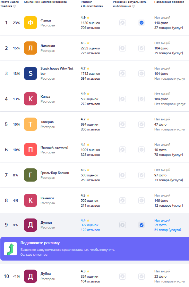Open the Подключите рекламу banner

[95, 249]
